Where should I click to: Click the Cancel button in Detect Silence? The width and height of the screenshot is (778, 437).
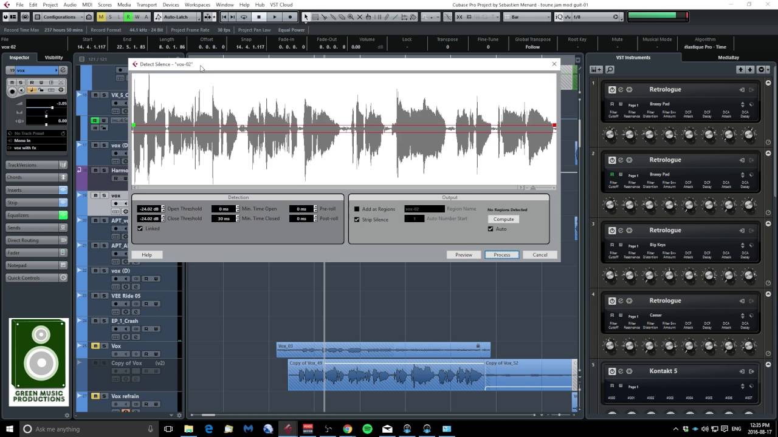(x=540, y=255)
